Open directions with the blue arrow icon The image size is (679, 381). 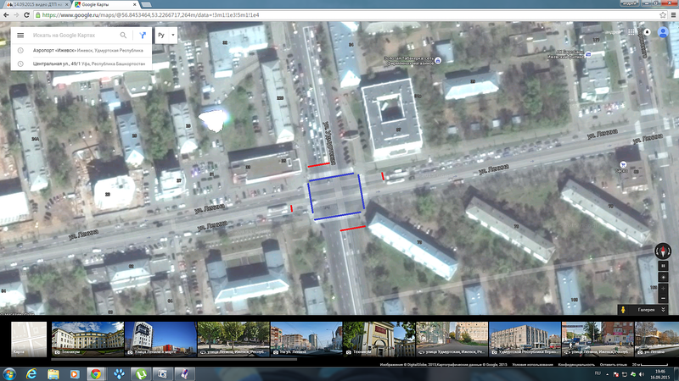(143, 36)
